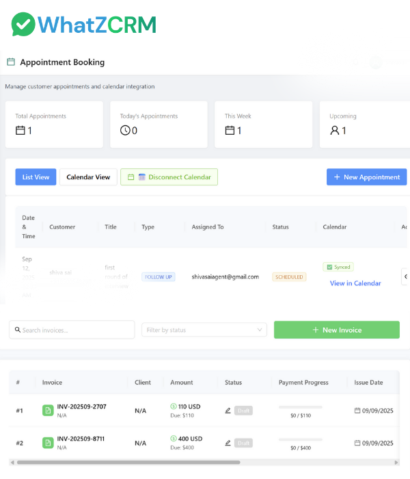Click the green document icon for INV-202509-2707
This screenshot has width=410, height=479.
(x=48, y=411)
